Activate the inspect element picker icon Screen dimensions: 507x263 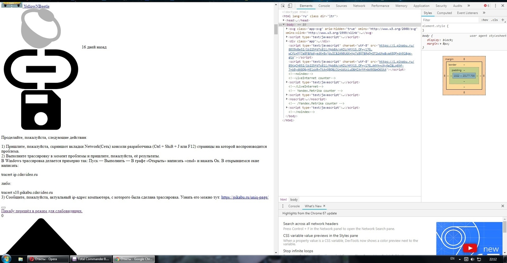(x=283, y=6)
